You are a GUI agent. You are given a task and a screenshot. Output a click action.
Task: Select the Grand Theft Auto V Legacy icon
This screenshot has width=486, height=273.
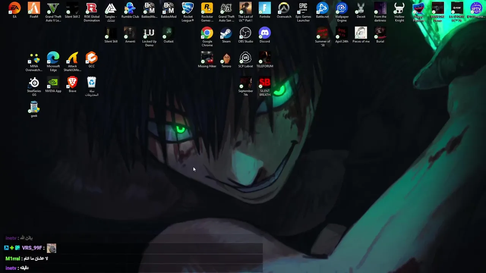click(53, 8)
